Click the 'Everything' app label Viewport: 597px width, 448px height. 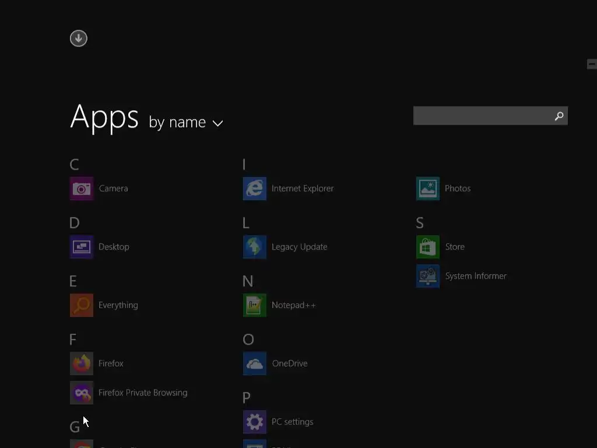pos(118,305)
